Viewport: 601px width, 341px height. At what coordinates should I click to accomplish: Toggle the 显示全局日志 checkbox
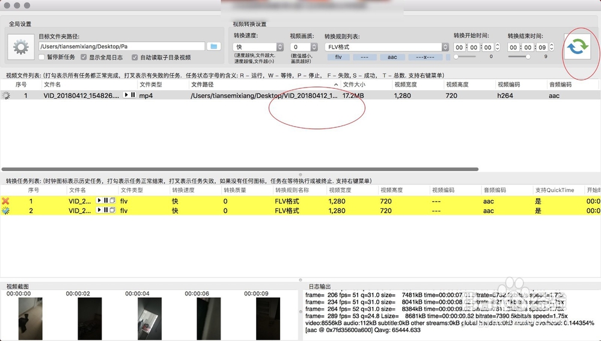tap(84, 58)
